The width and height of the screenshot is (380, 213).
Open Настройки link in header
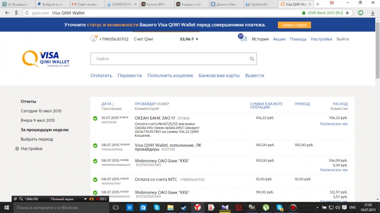[322, 39]
